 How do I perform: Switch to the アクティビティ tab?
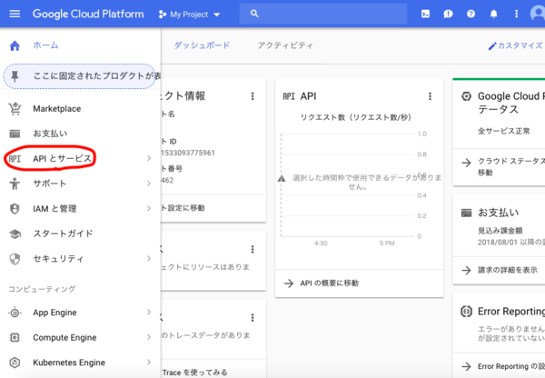coord(285,45)
